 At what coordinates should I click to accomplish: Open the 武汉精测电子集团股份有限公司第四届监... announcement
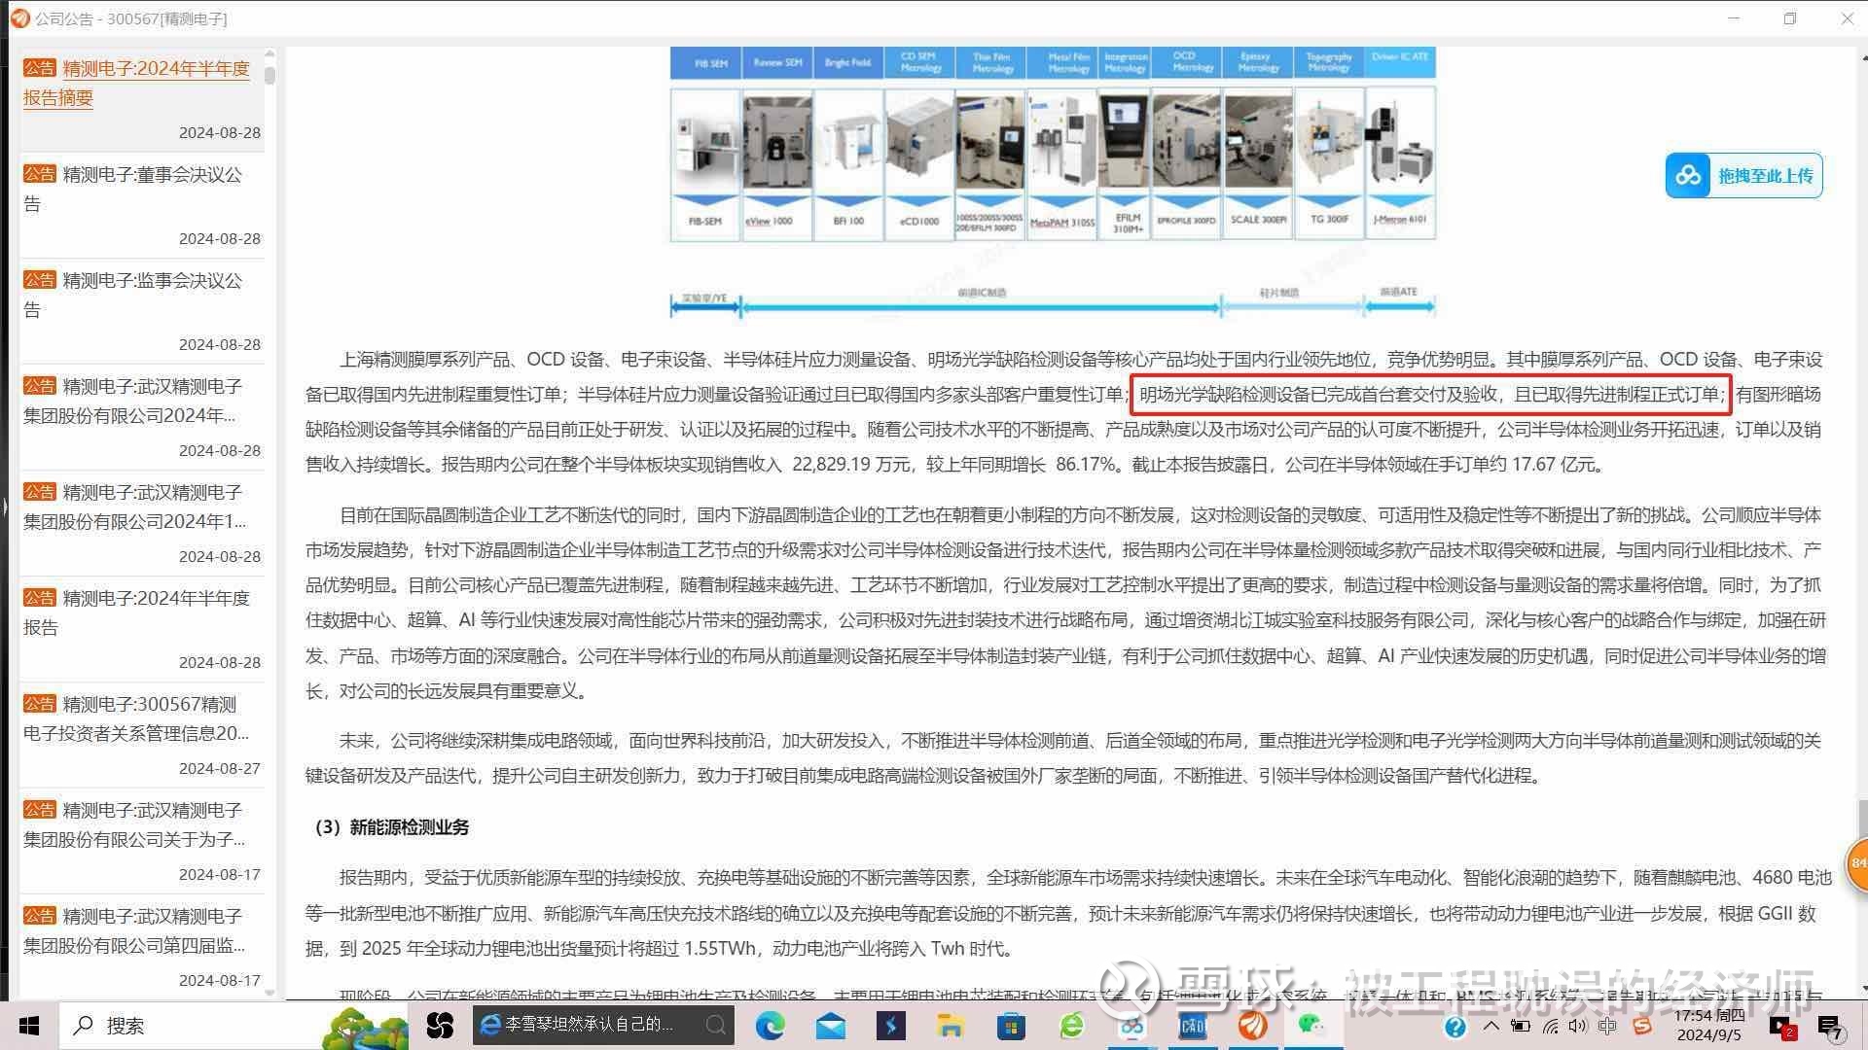coord(134,930)
